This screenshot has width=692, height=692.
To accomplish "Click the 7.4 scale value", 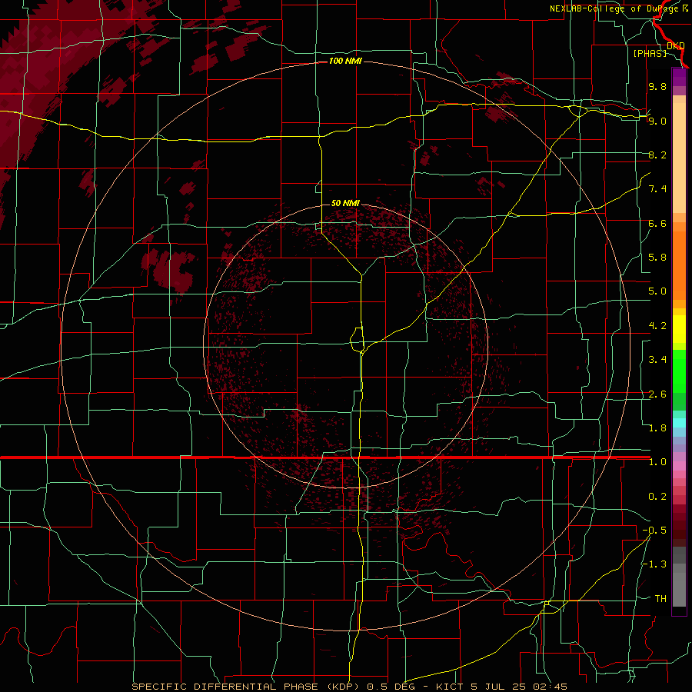I will point(657,189).
